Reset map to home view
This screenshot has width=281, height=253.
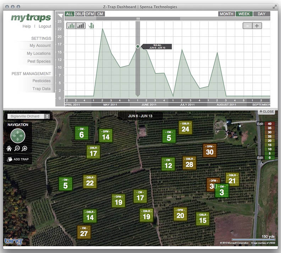click(9, 149)
